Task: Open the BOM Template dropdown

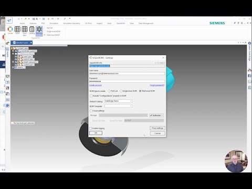Action: 118,106
